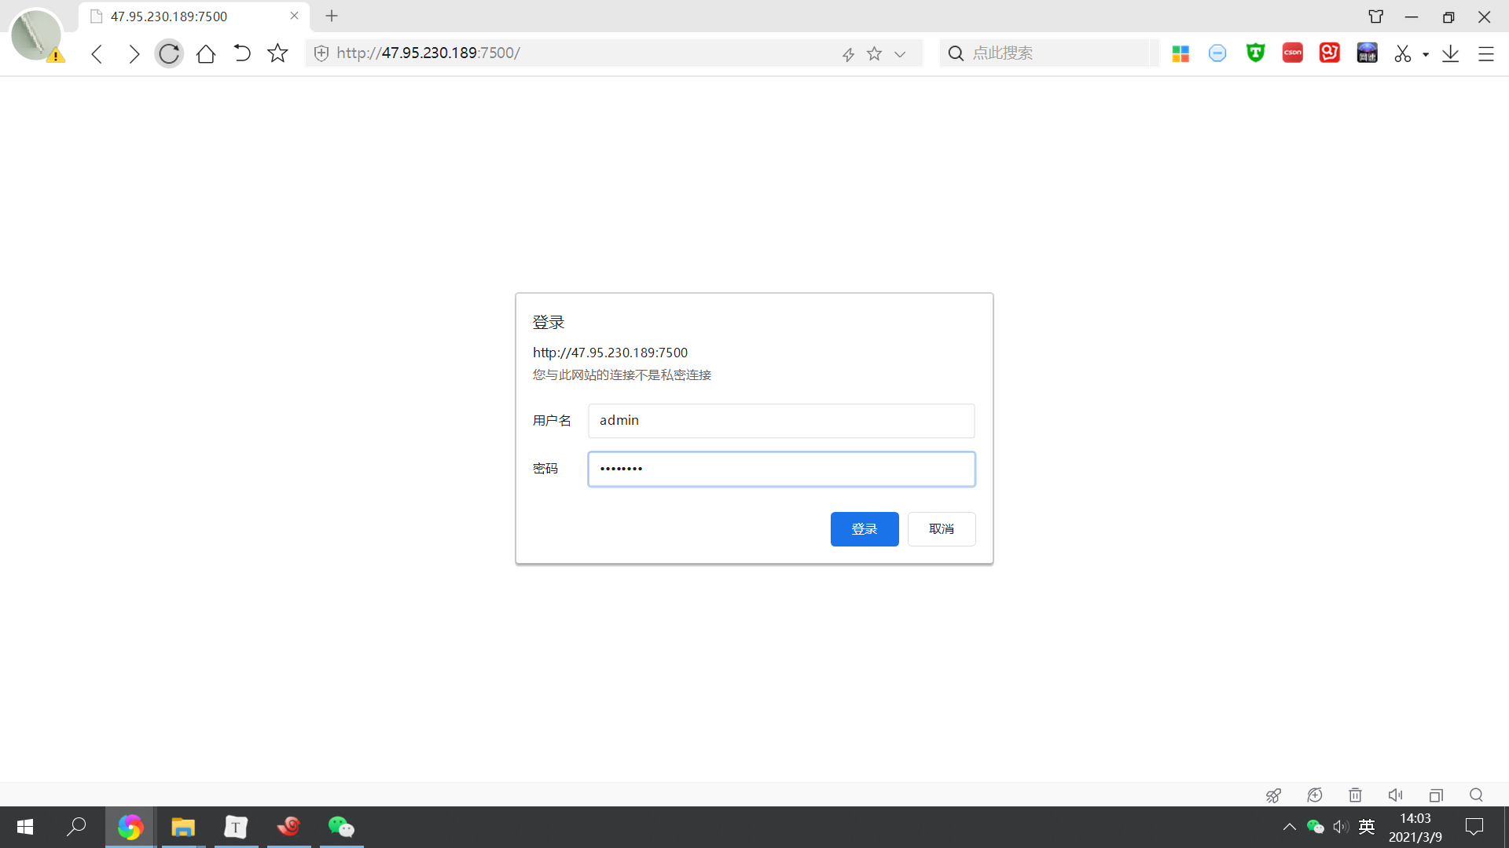Open the Tampermonkey extension shield icon
Viewport: 1509px width, 848px height.
(1254, 53)
